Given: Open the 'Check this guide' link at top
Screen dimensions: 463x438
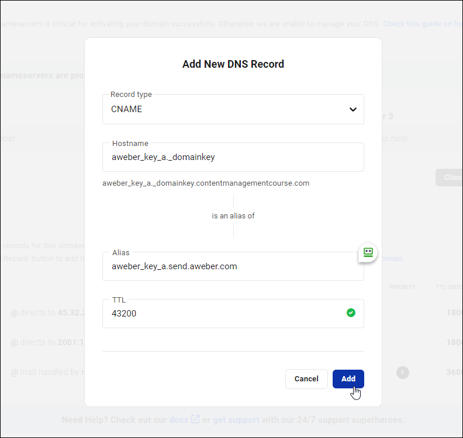Looking at the screenshot, I should click(x=423, y=23).
